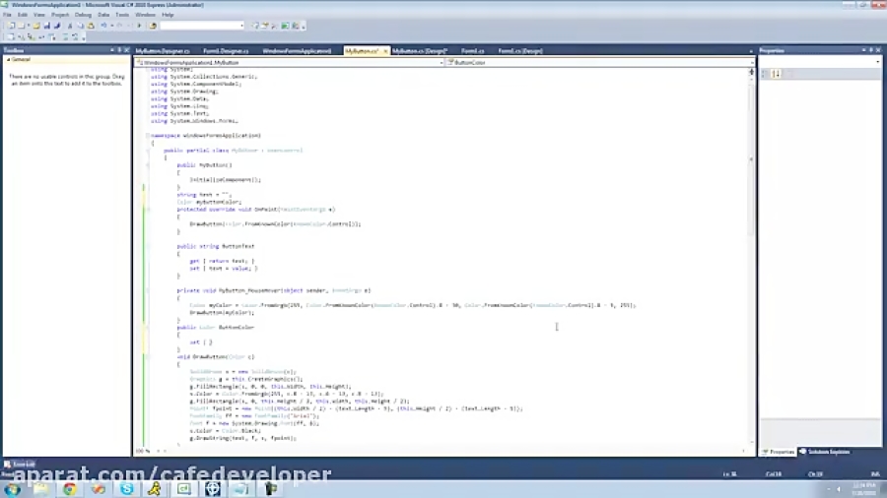Switch to the Form1.cs [Design] tab
This screenshot has width=887, height=498.
tap(520, 51)
